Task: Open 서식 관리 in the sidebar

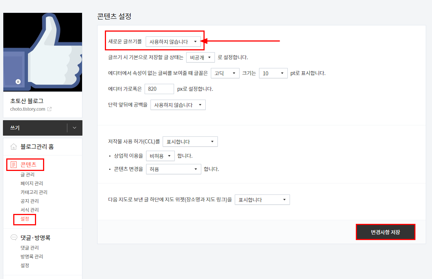Action: click(29, 210)
